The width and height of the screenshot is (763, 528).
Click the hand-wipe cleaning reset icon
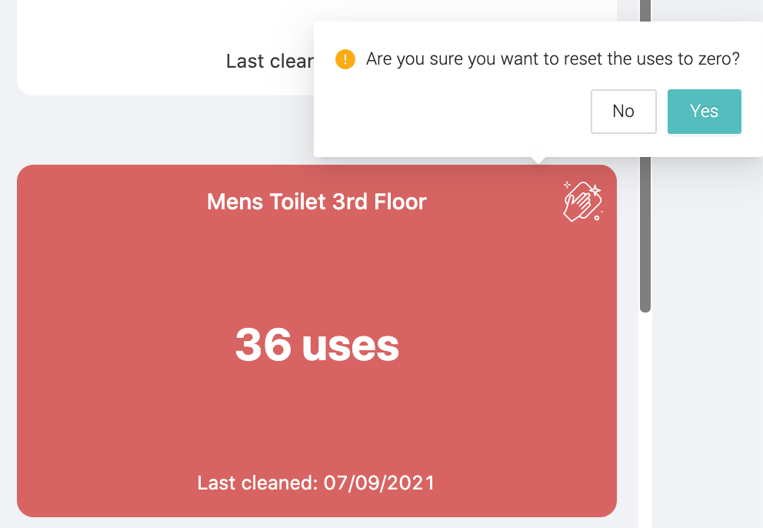click(x=582, y=201)
